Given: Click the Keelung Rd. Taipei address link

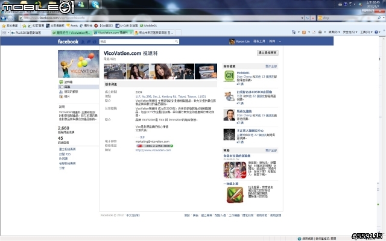Looking at the screenshot, I should click(x=171, y=96).
